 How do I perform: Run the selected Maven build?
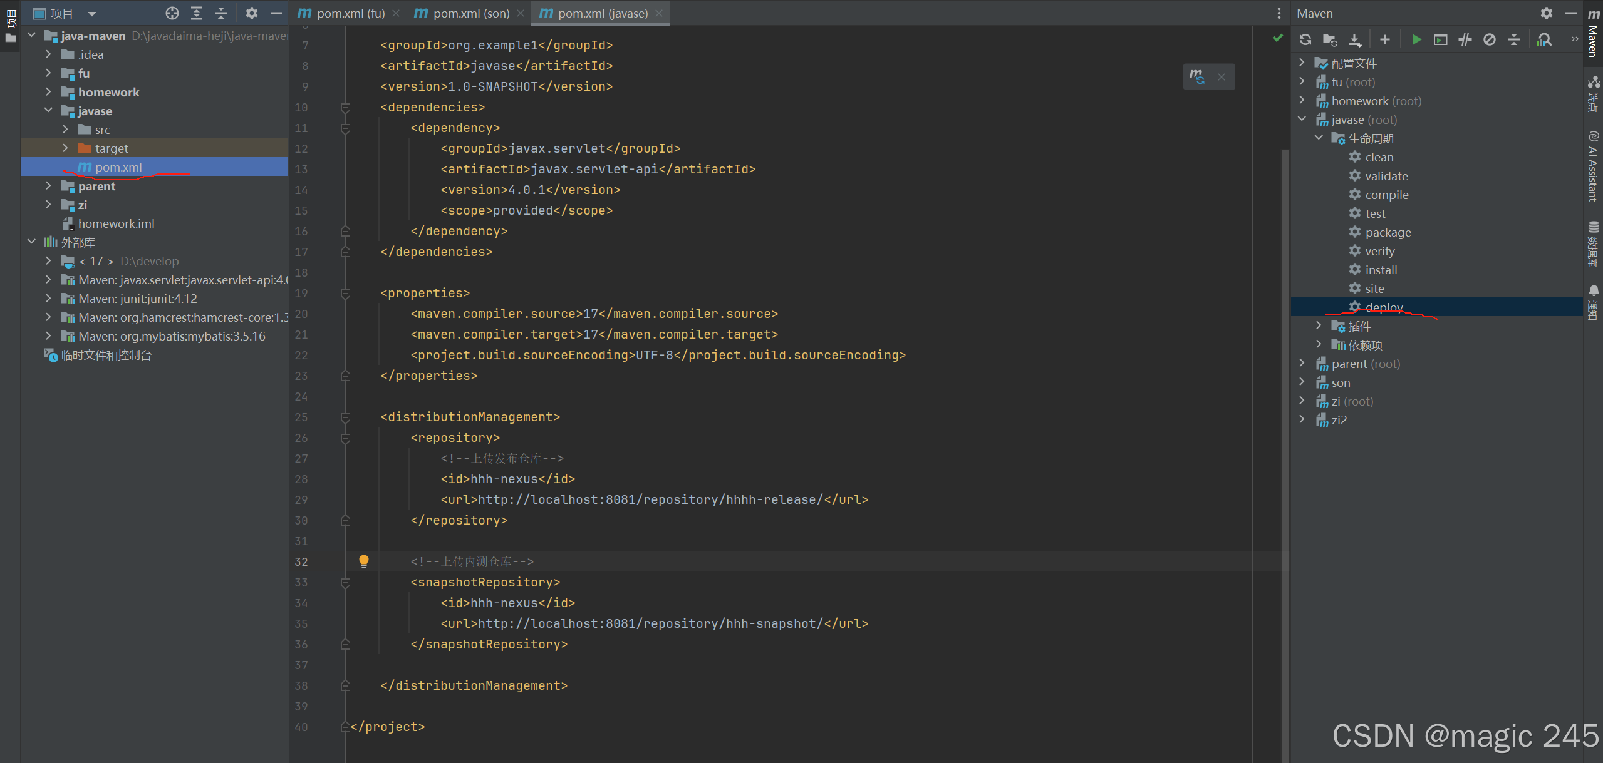(1416, 40)
